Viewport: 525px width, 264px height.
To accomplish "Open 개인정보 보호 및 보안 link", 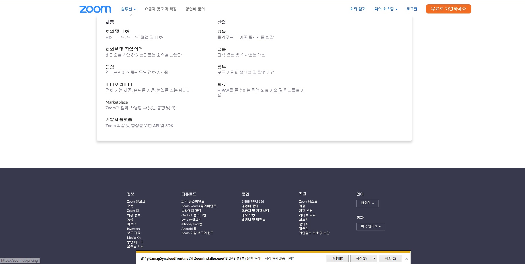I will pyautogui.click(x=314, y=233).
